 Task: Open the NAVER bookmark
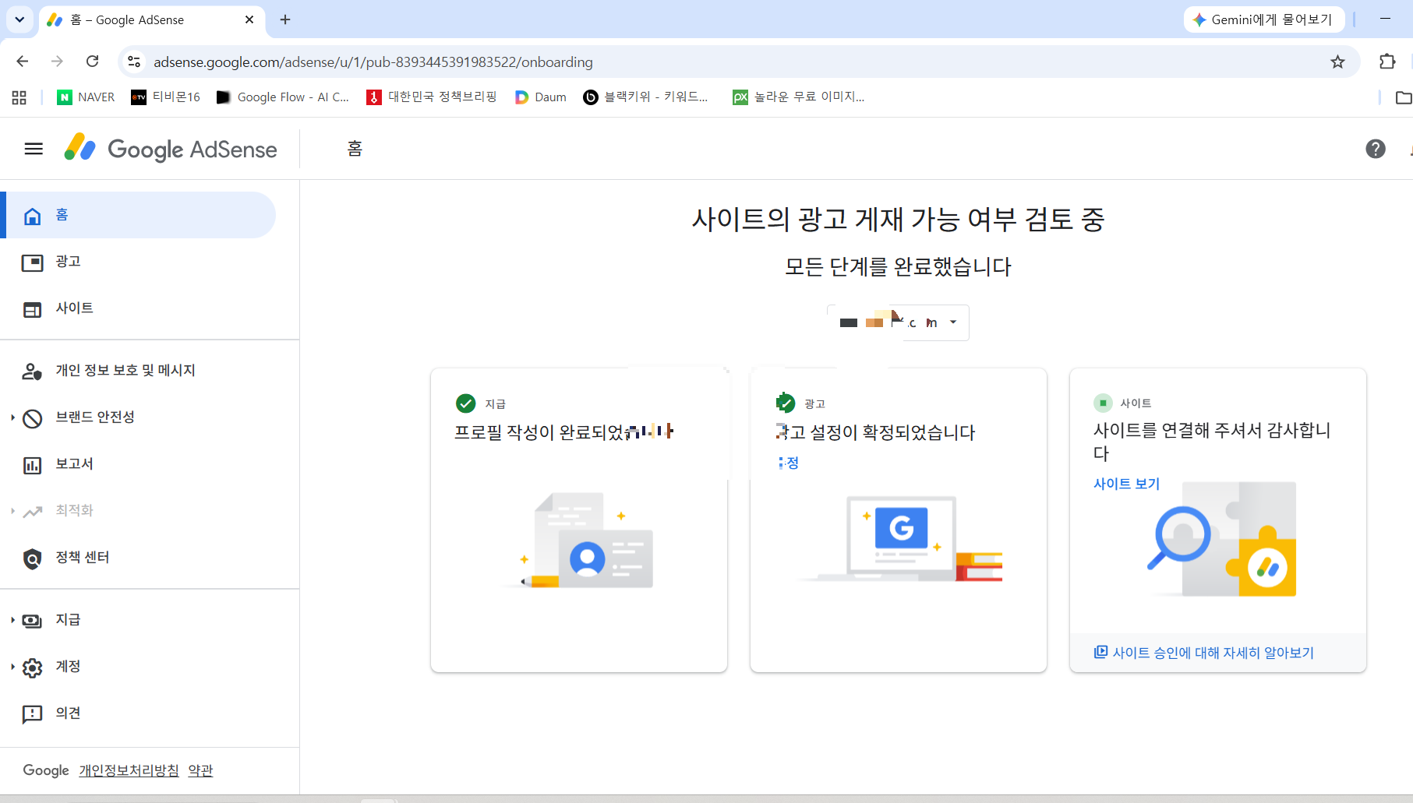click(x=86, y=97)
